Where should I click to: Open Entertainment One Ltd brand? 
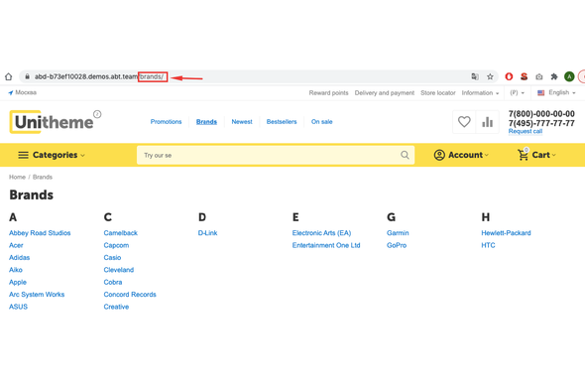tap(326, 245)
